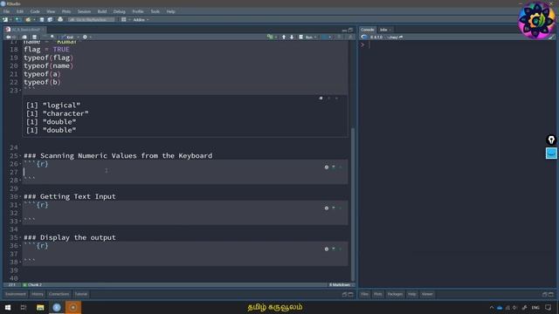
Task: Run the Display the output chunk
Action: (x=341, y=249)
